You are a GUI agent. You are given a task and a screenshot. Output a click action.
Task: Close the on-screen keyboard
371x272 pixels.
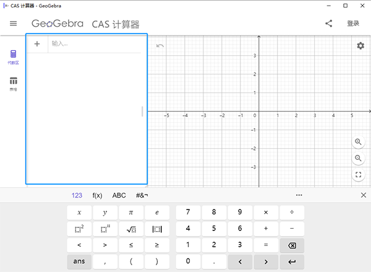363,195
